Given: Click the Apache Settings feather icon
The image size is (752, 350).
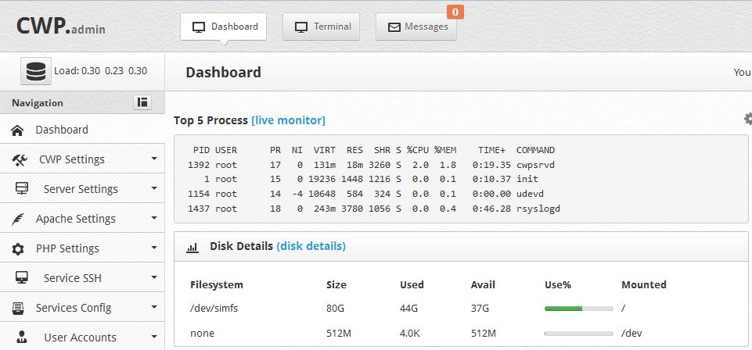Looking at the screenshot, I should 19,219.
